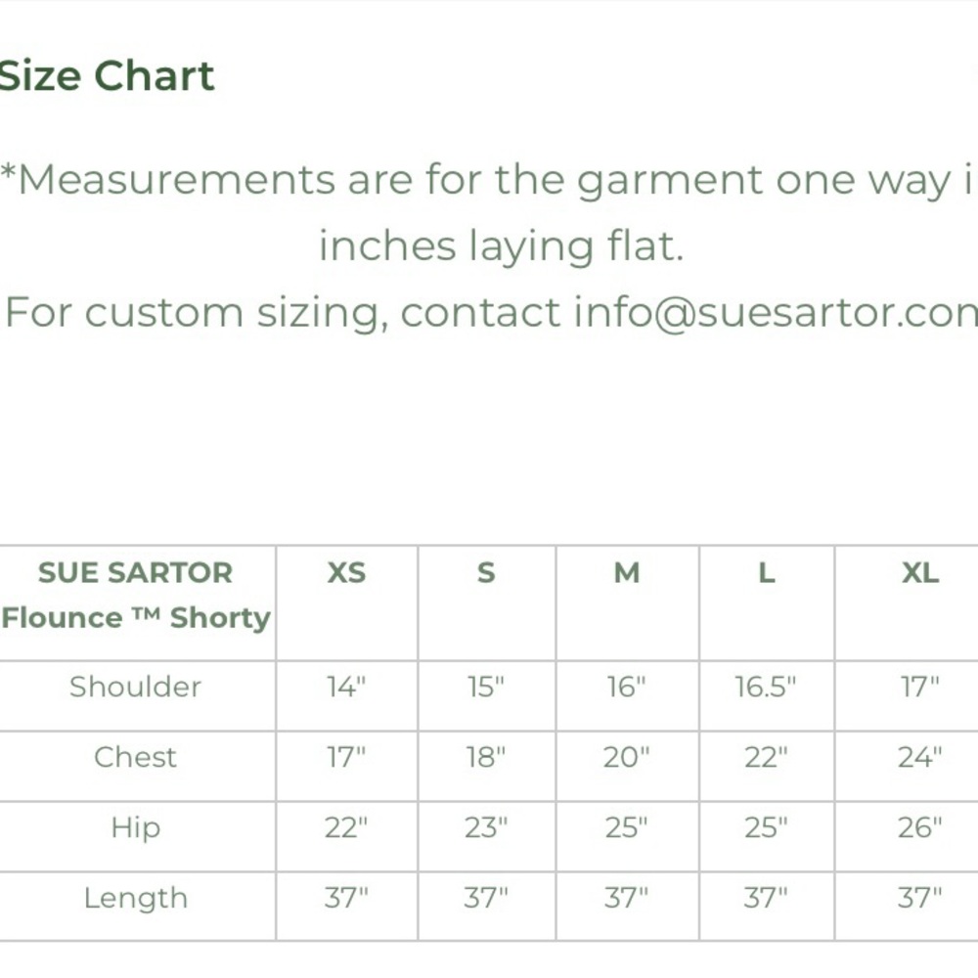This screenshot has width=978, height=978.
Task: Click the 20" chest value for M
Action: 626,757
